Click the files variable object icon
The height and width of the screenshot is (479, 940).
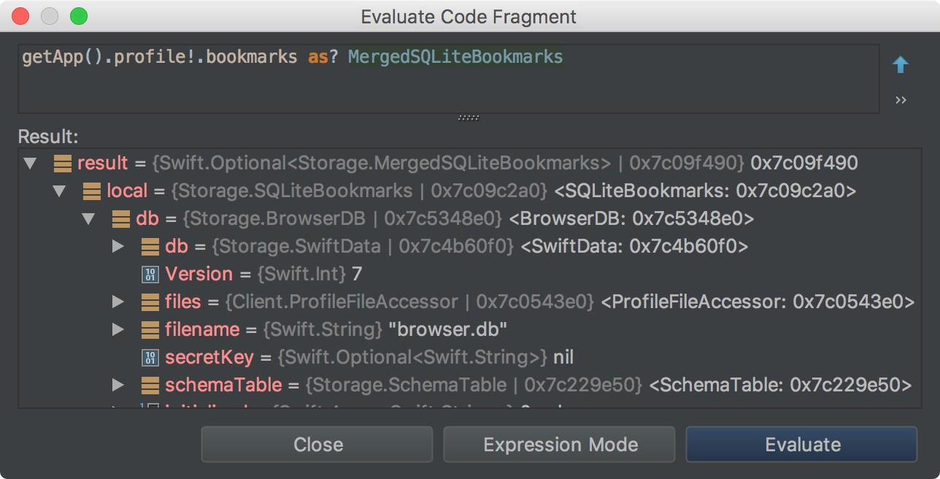pyautogui.click(x=150, y=302)
